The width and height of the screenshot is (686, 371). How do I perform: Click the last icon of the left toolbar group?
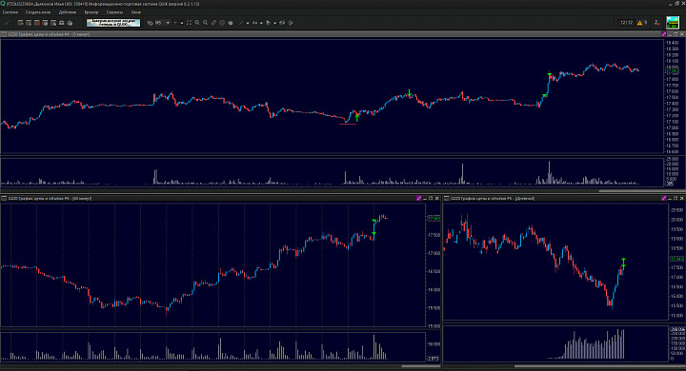click(x=70, y=23)
